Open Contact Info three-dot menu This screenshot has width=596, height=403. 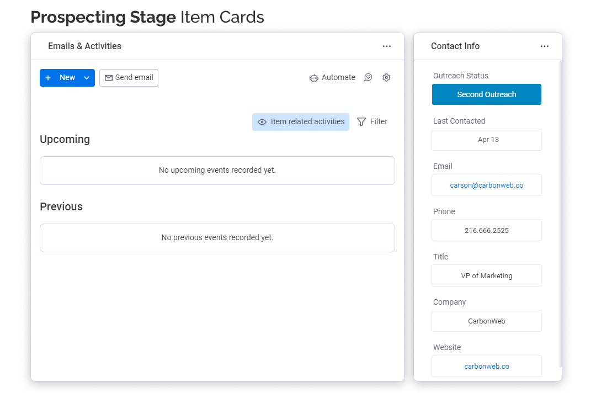click(545, 46)
